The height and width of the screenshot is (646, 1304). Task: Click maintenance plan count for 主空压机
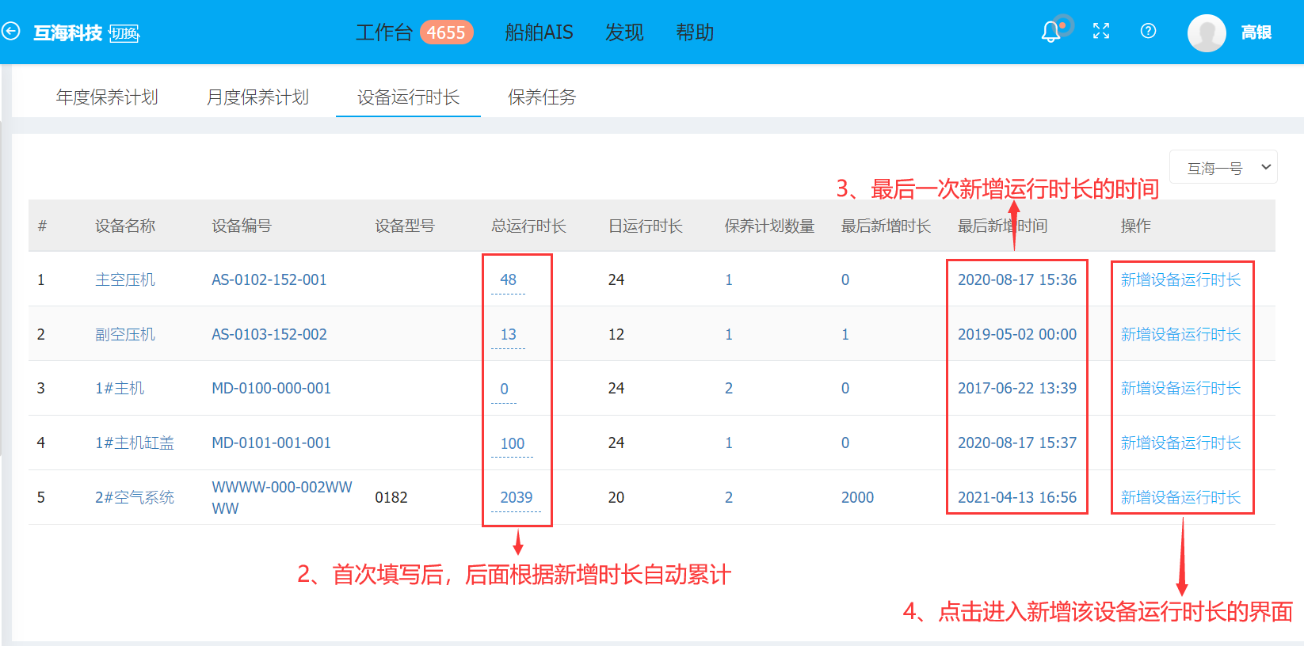pyautogui.click(x=729, y=279)
